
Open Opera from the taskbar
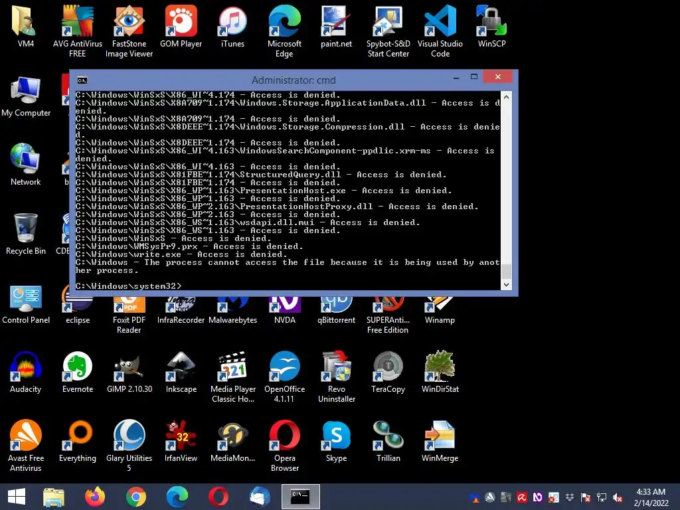click(218, 497)
